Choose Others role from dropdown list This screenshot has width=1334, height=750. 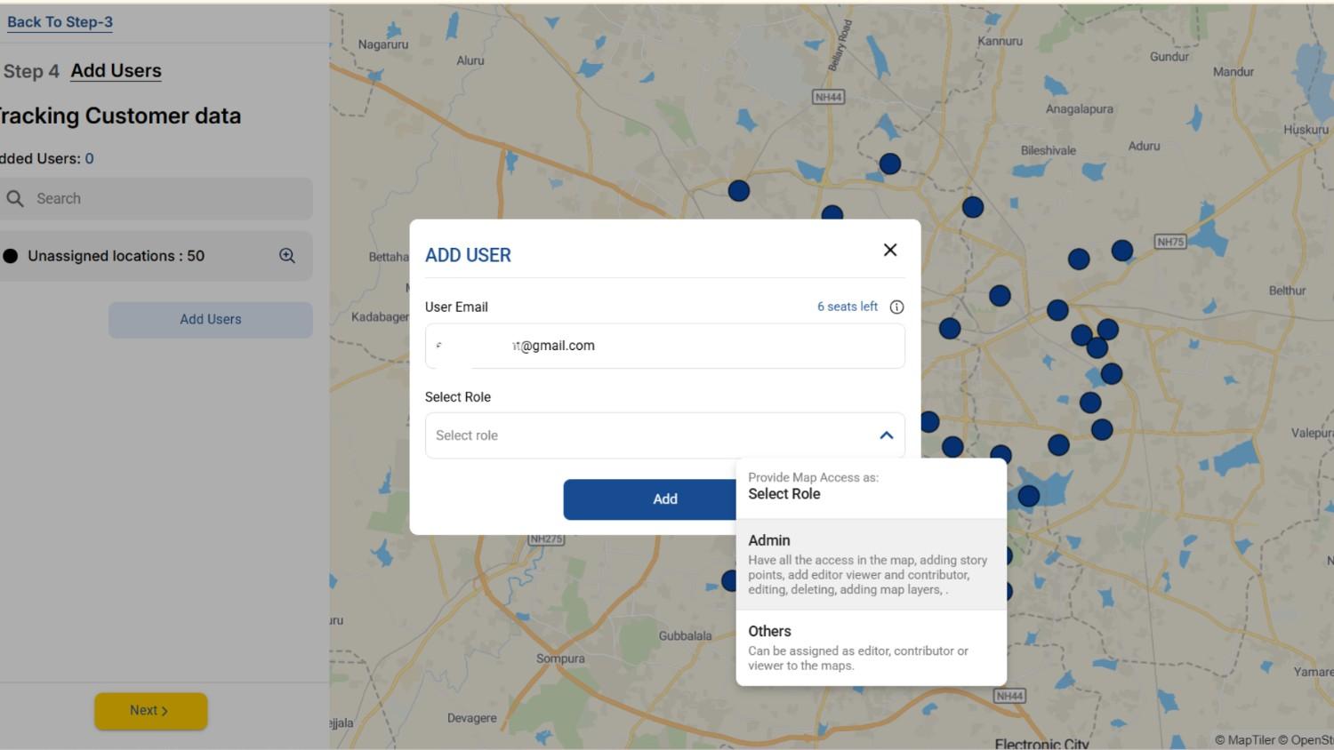pos(871,648)
